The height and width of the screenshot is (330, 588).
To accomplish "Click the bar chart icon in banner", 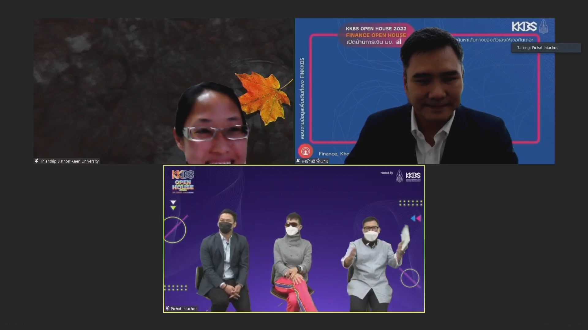I will click(x=398, y=42).
